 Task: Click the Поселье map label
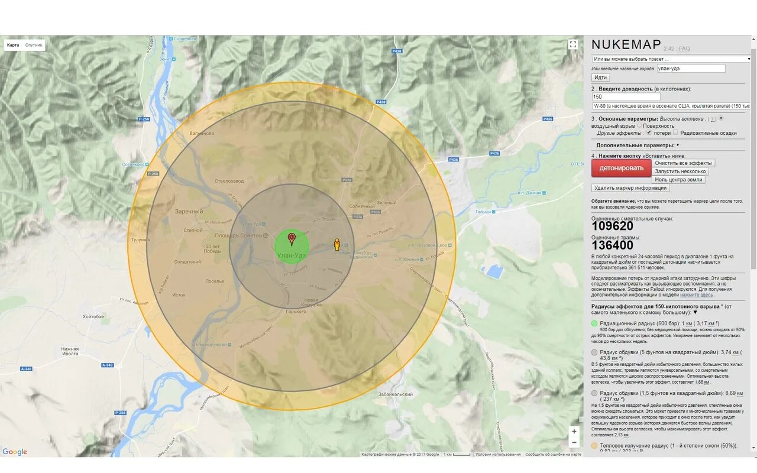[215, 281]
